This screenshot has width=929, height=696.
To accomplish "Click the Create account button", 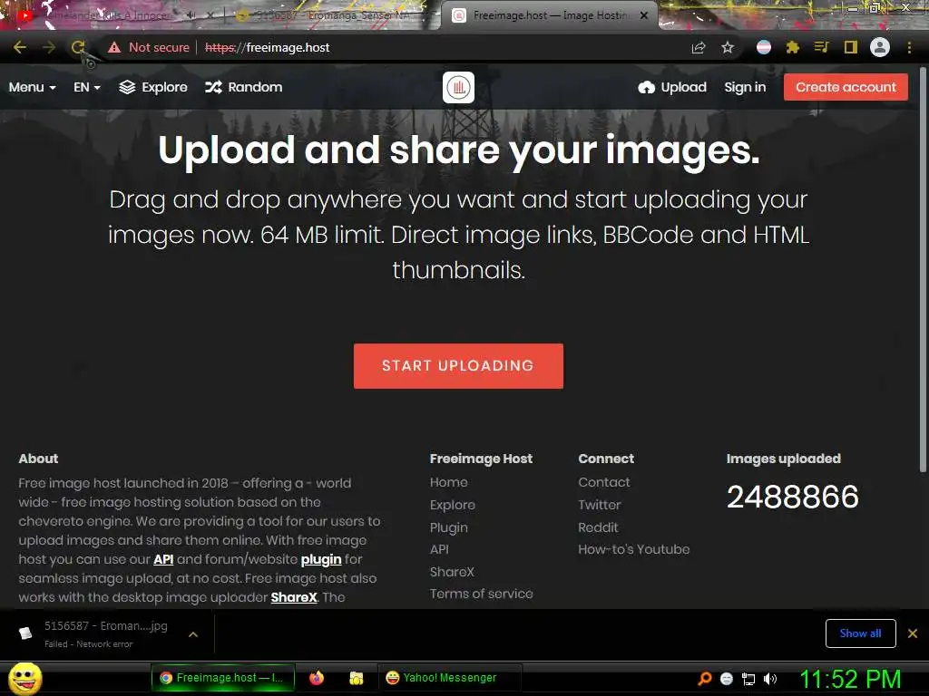I will (846, 87).
